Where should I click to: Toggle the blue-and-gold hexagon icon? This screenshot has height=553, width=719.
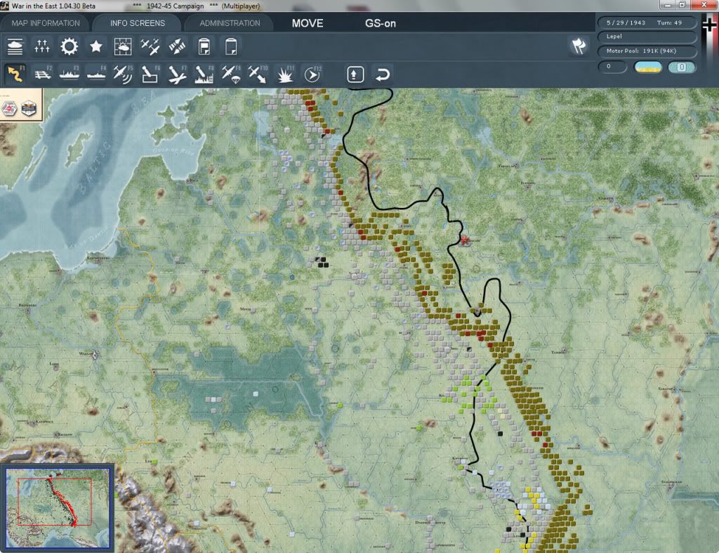[28, 108]
